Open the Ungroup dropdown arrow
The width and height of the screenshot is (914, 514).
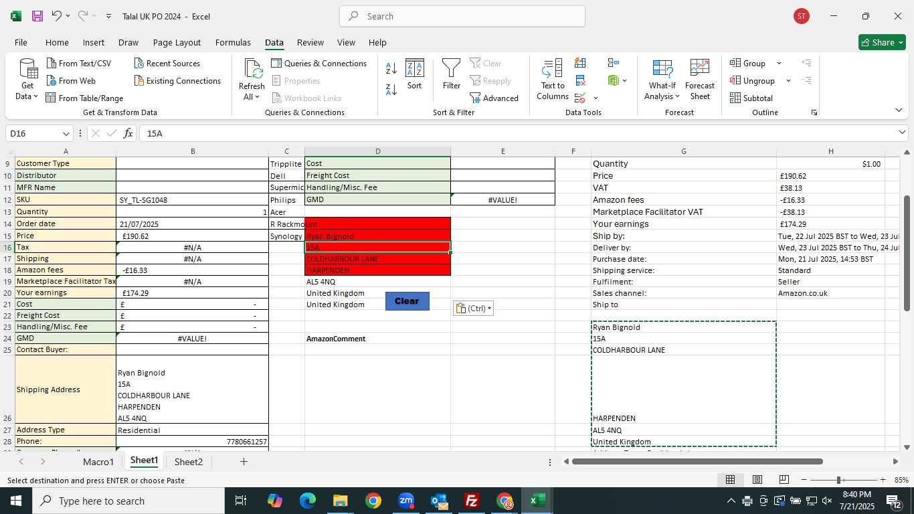tap(788, 80)
